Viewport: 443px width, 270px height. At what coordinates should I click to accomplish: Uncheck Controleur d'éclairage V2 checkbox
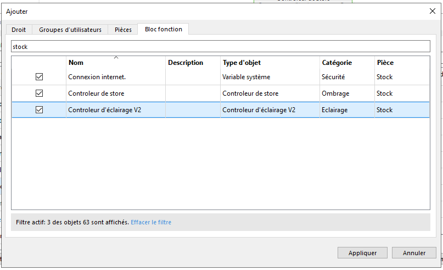(39, 110)
